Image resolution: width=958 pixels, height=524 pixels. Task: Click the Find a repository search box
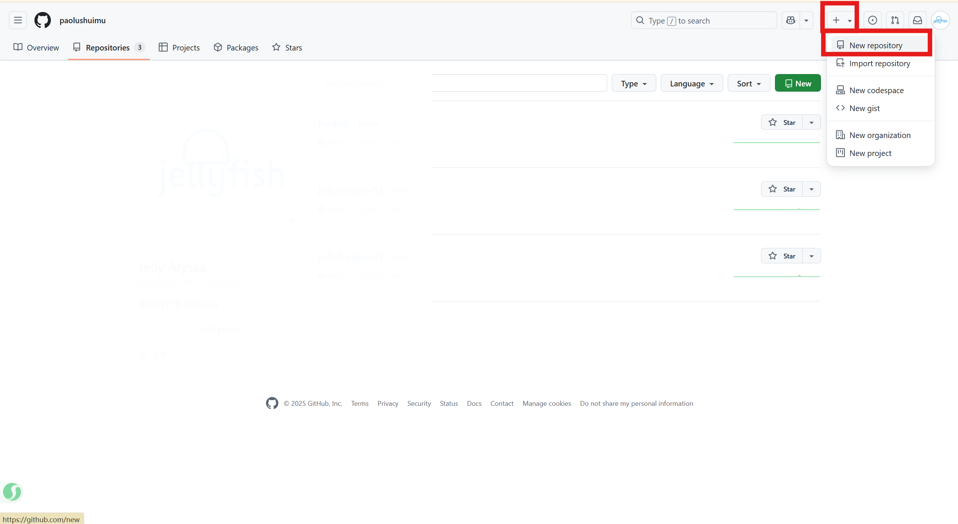(462, 83)
